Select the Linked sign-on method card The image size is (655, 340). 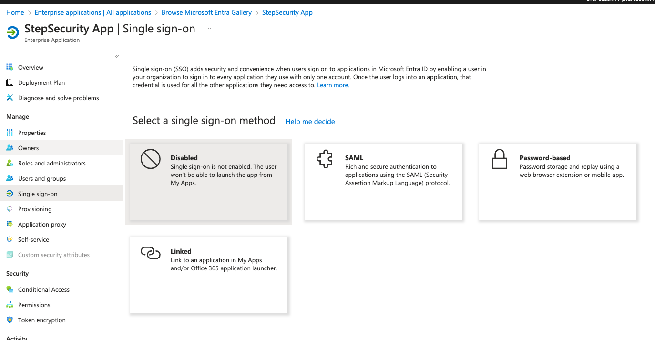208,275
